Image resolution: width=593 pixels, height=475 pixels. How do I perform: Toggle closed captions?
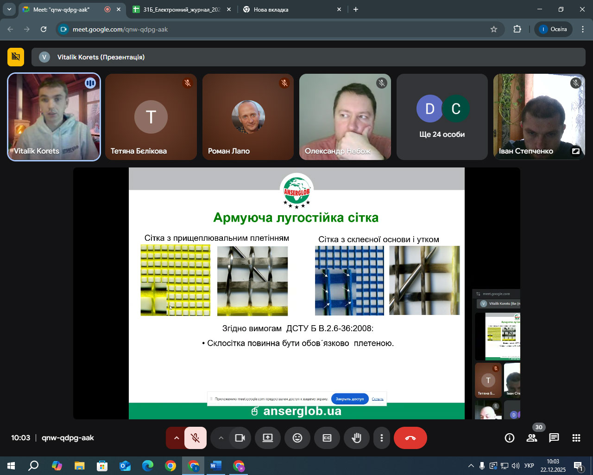[x=327, y=438]
